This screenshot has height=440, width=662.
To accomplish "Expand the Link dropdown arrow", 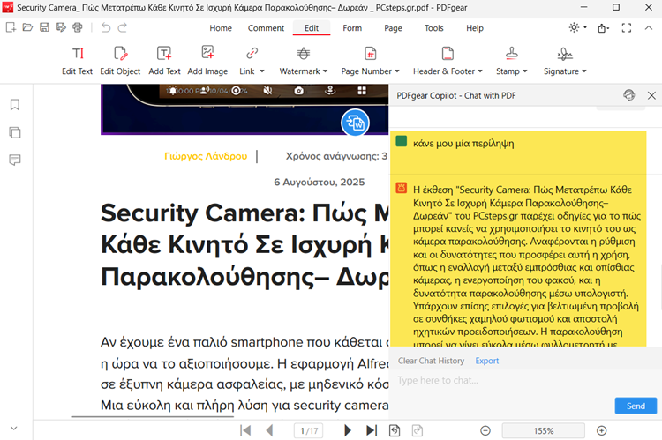I will pyautogui.click(x=262, y=71).
